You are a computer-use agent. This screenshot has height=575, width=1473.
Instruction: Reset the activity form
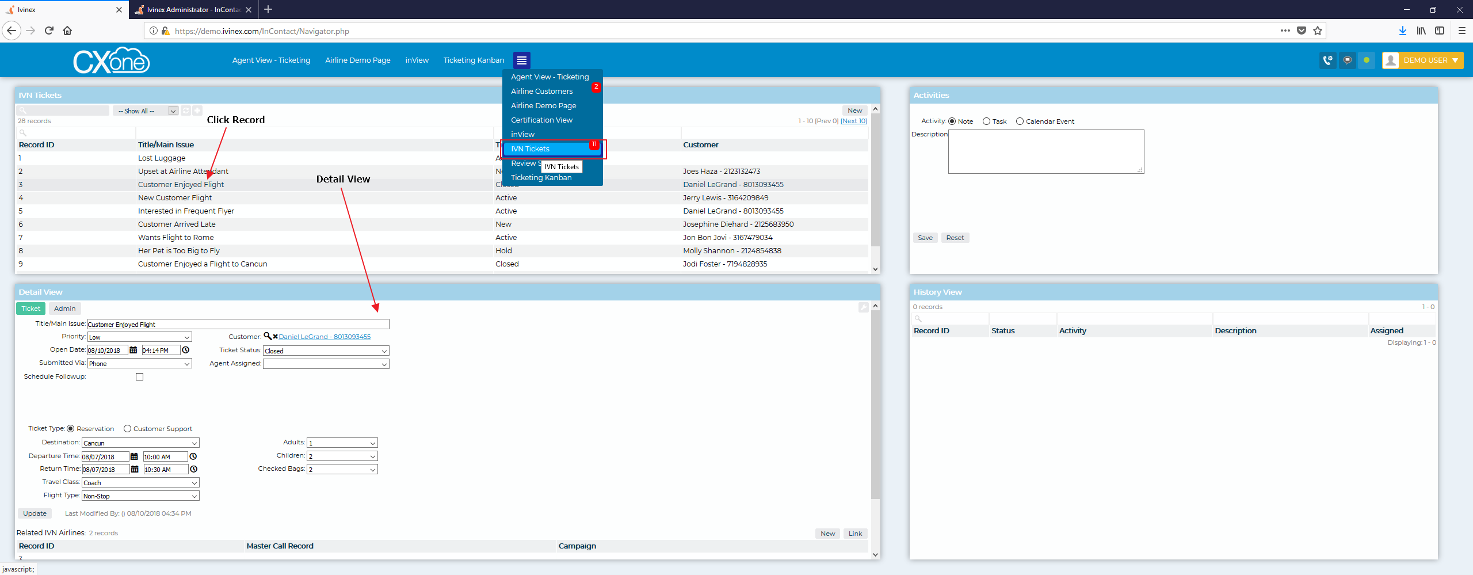955,238
